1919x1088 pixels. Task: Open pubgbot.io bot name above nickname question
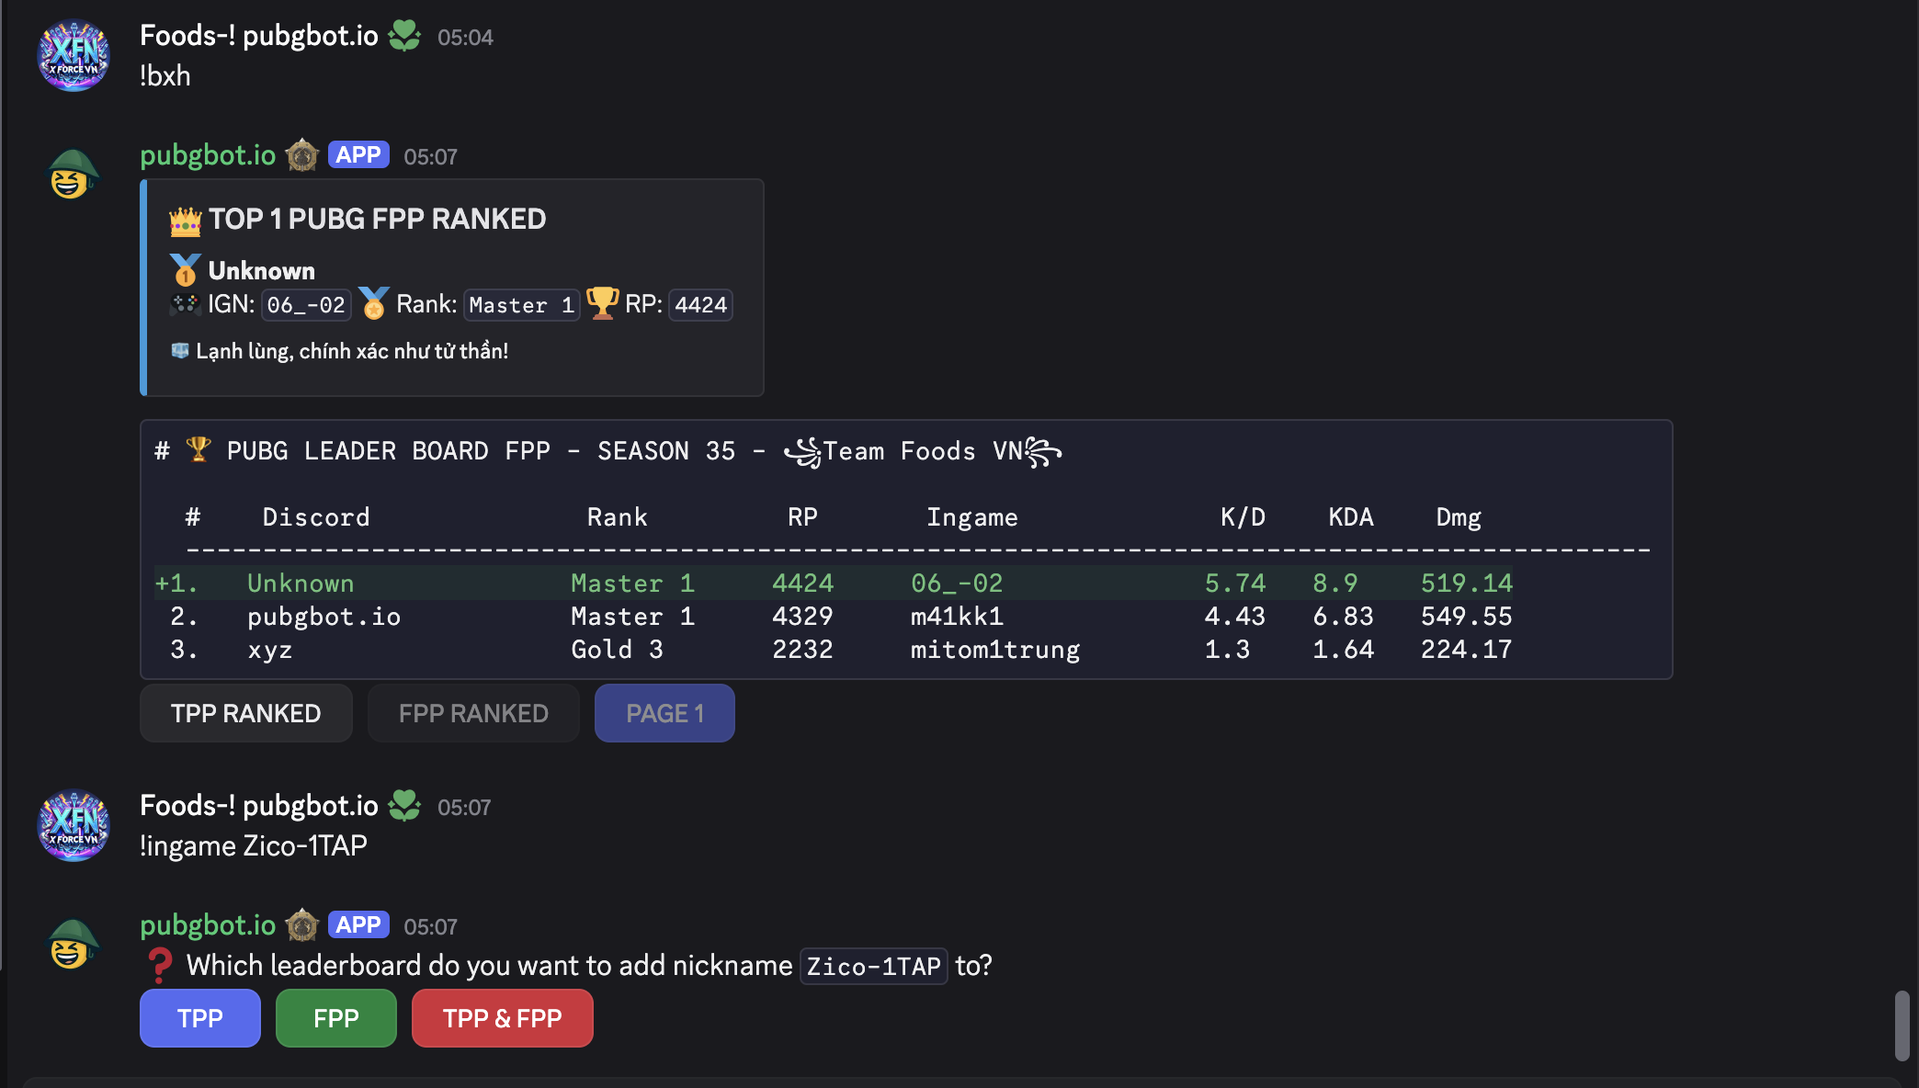[x=208, y=925]
